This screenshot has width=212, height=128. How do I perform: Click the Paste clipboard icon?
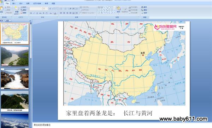click(1, 8)
